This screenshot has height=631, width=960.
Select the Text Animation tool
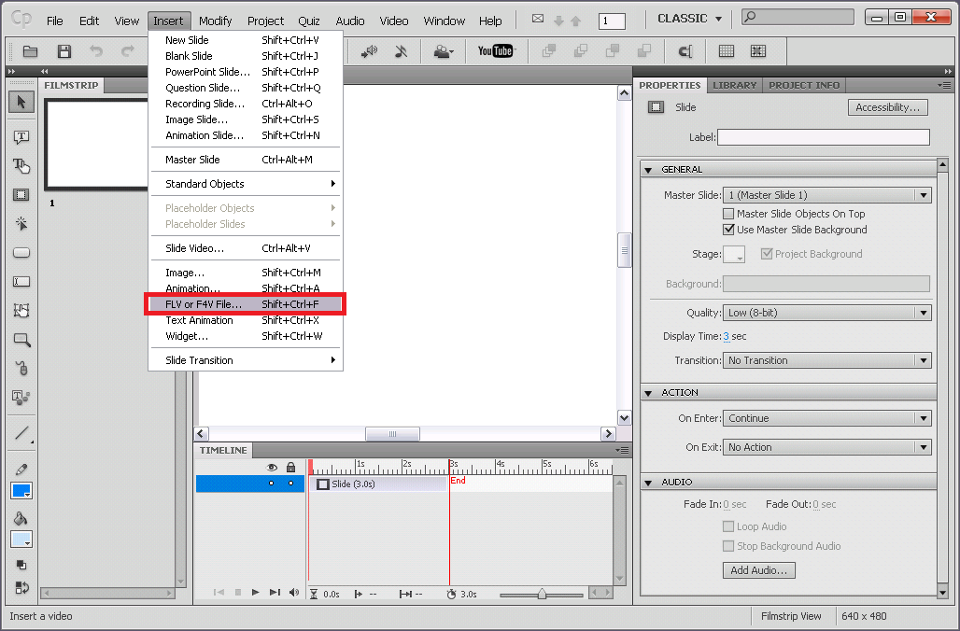point(21,398)
